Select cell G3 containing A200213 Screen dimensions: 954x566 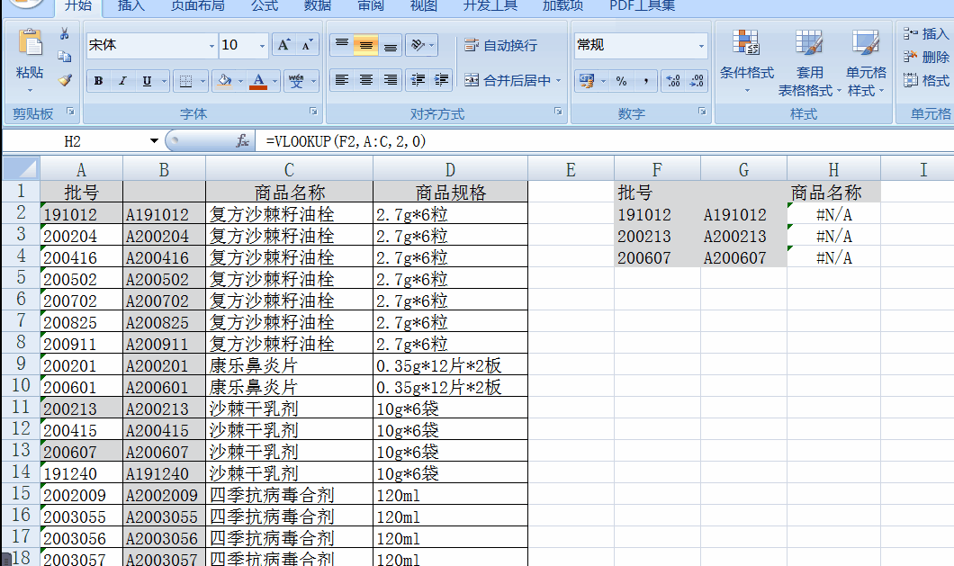743,236
